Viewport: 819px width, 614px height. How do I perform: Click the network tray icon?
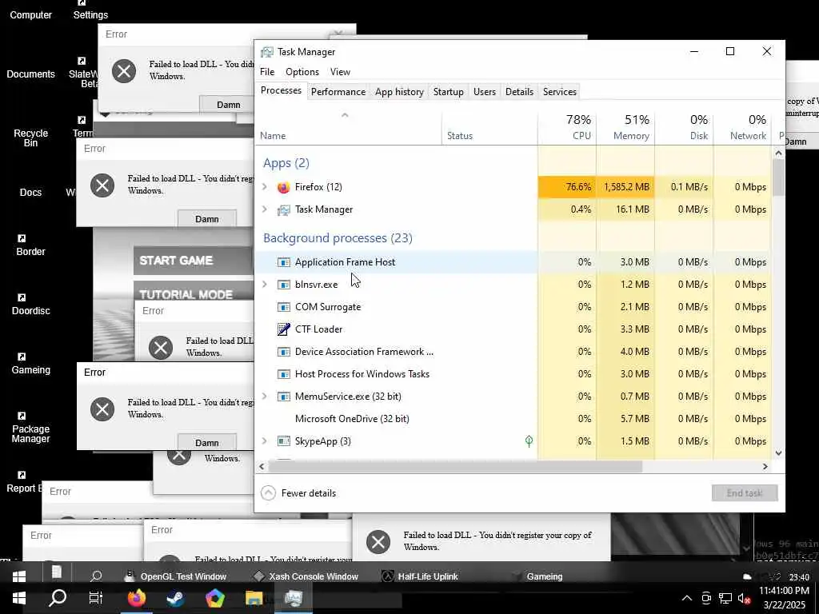(725, 598)
